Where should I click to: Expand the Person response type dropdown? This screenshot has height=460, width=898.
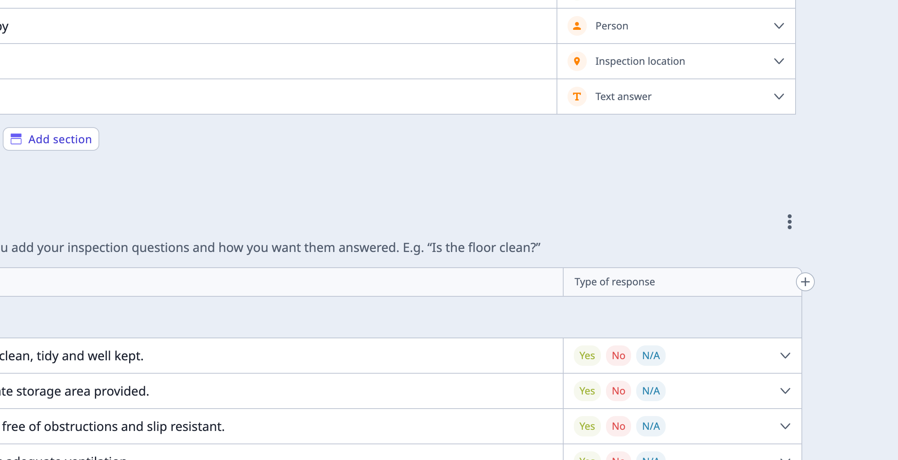779,26
